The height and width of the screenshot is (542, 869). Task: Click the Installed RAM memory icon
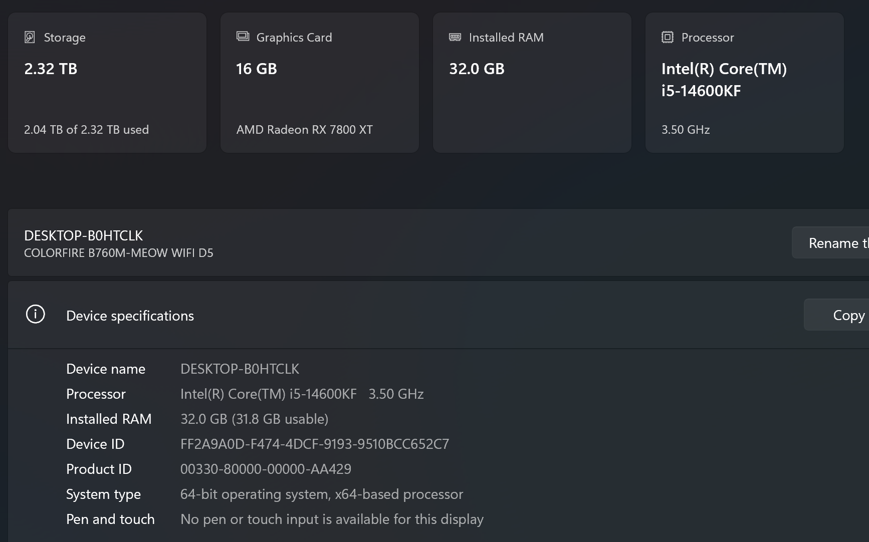(455, 37)
